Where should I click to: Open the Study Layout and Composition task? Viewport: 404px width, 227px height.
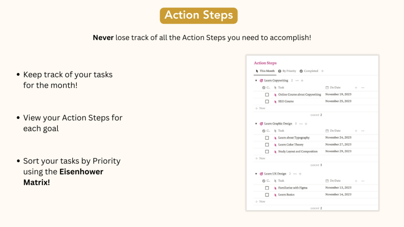point(298,151)
